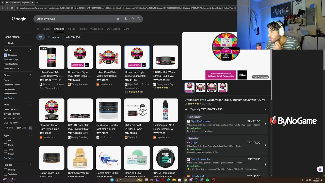The width and height of the screenshot is (325, 183).
Task: Open the Fiyat Performans seller link
Action: click(200, 121)
